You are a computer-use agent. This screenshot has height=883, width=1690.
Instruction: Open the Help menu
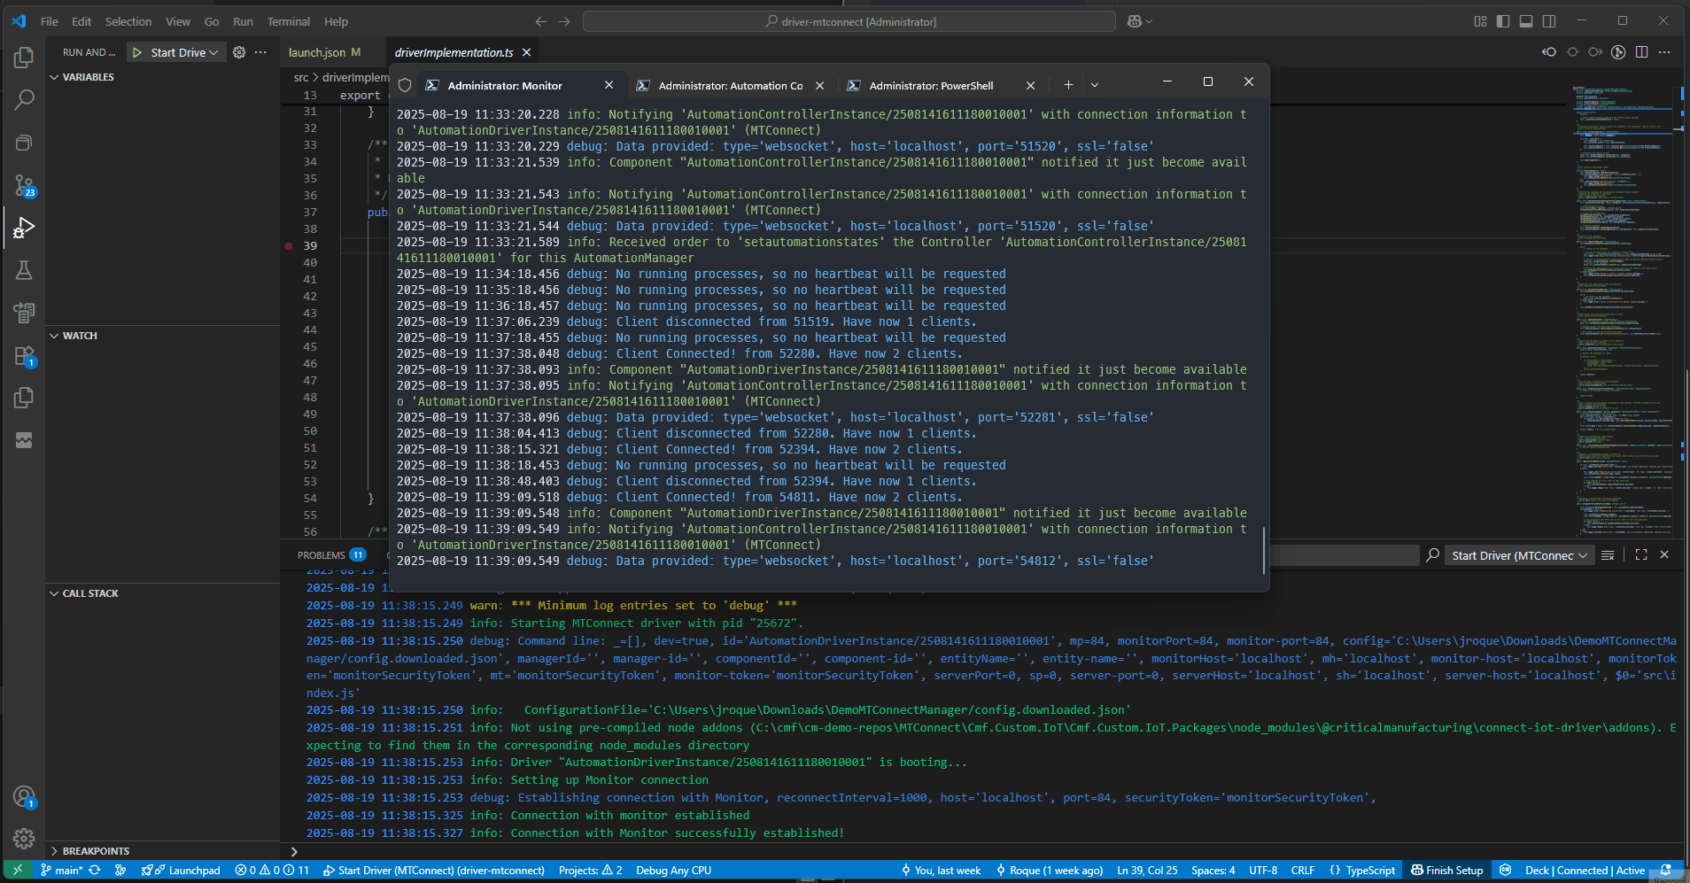tap(336, 21)
